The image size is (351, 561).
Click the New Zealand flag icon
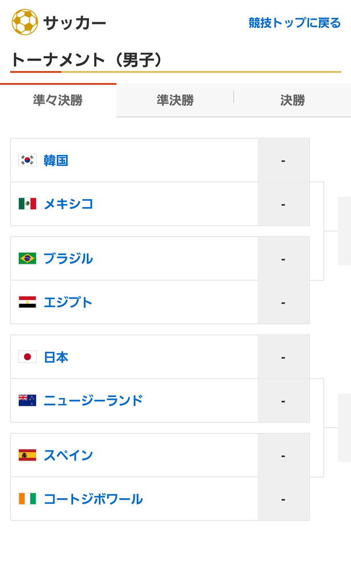(x=27, y=400)
